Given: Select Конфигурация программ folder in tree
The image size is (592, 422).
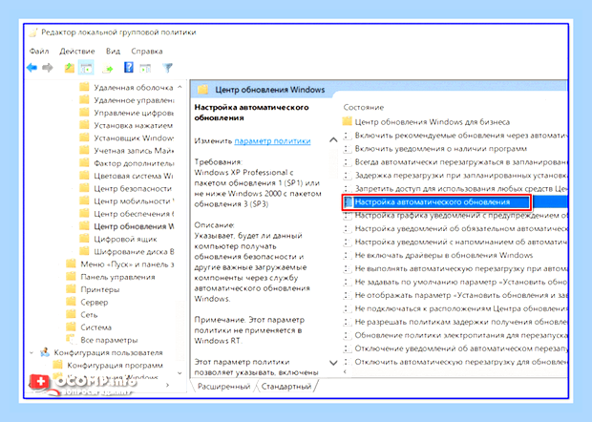Looking at the screenshot, I should pyautogui.click(x=108, y=366).
